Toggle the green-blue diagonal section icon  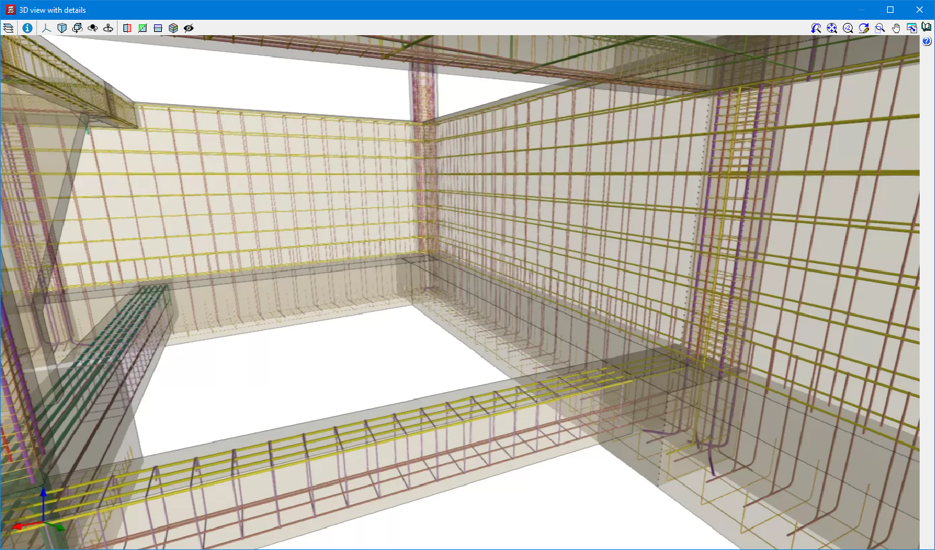pyautogui.click(x=143, y=28)
